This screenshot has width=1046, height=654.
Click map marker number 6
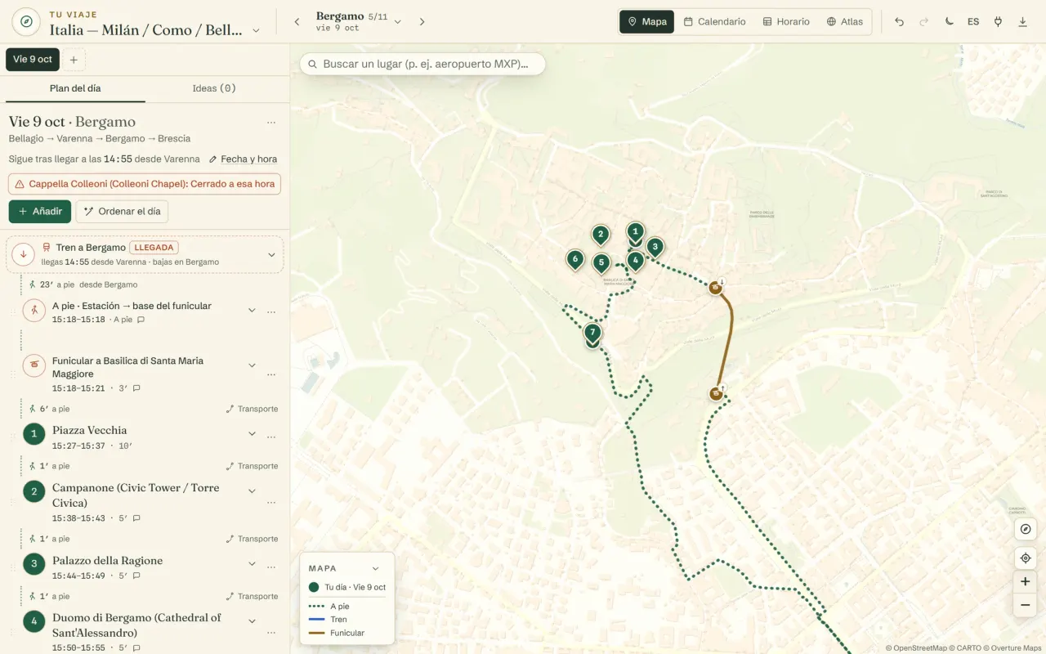coord(575,260)
